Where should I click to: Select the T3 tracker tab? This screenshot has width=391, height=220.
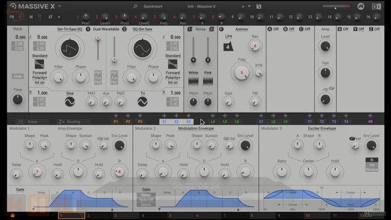click(334, 121)
